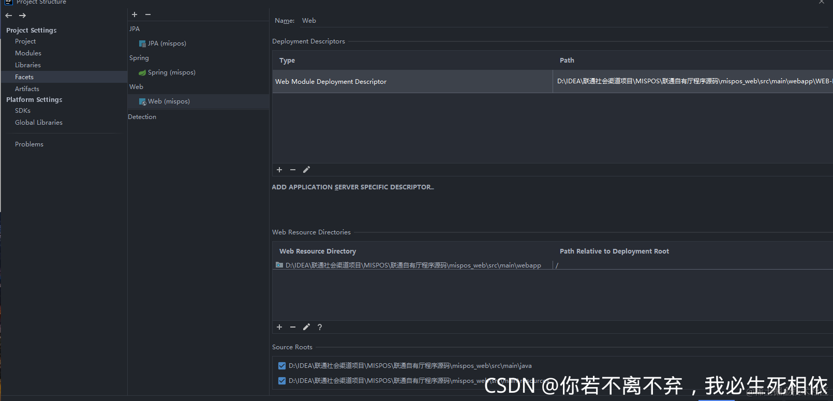Click the Project Structure window icon
The image size is (833, 401).
tap(8, 2)
